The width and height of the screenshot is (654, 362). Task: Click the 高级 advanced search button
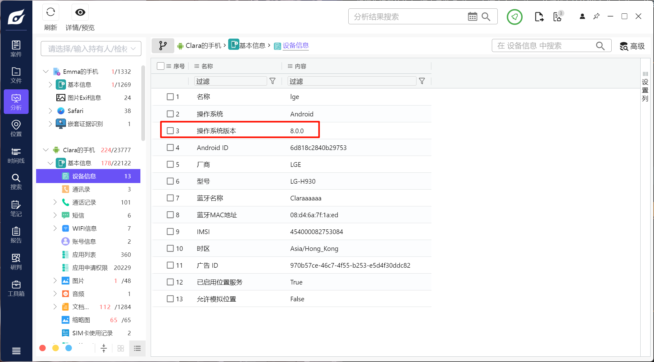click(632, 46)
